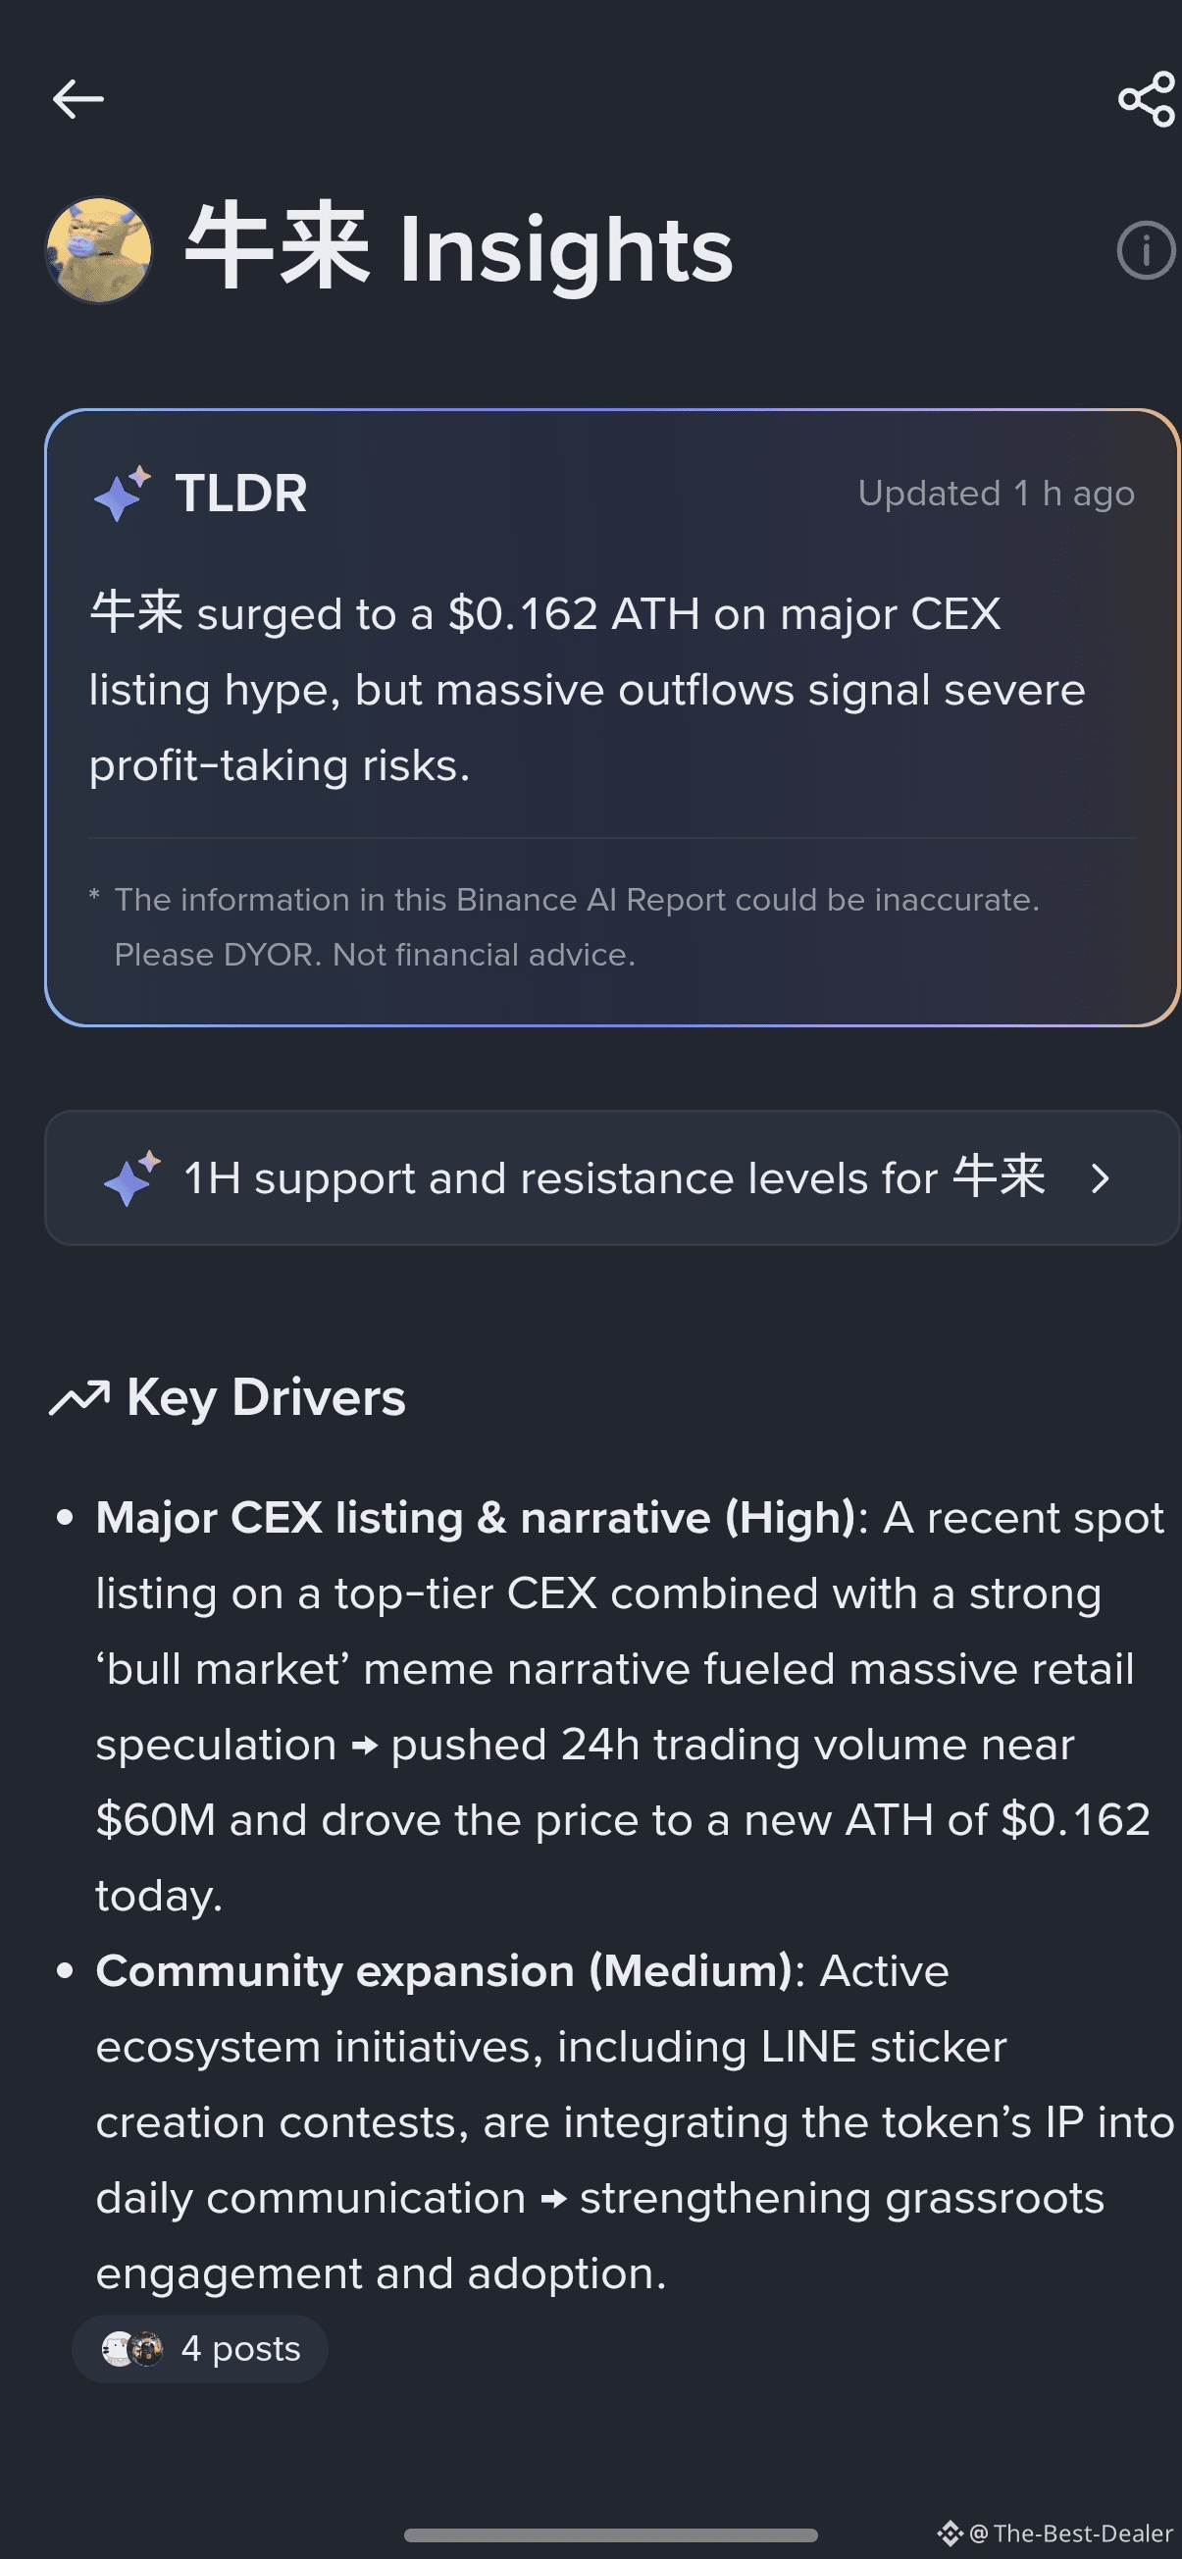Tap the back arrow

click(x=78, y=99)
